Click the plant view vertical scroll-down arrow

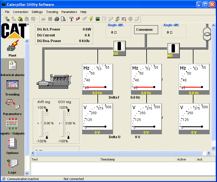213,148
